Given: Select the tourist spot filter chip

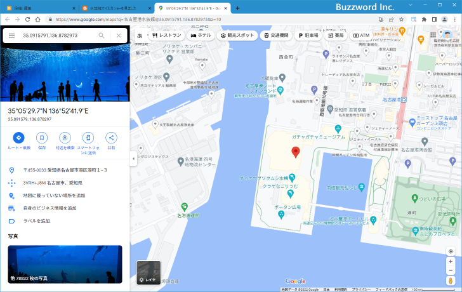Looking at the screenshot, I should [x=237, y=36].
